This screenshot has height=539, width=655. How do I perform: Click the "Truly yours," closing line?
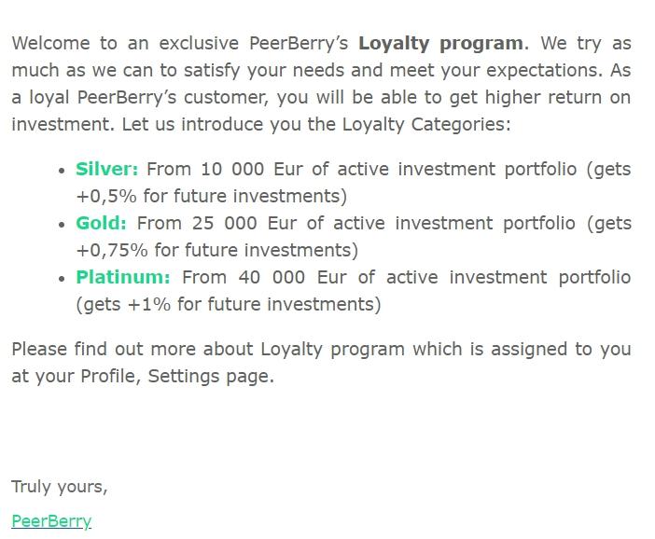point(60,486)
